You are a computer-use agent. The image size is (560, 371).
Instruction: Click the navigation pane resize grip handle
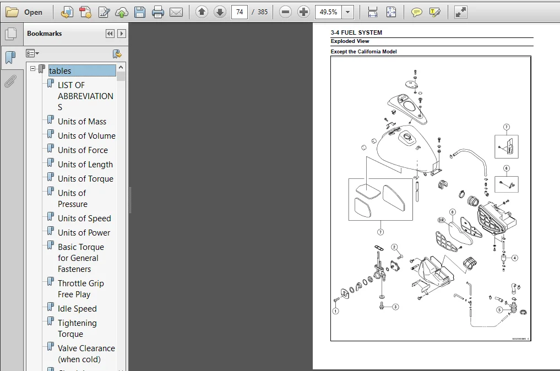pos(130,200)
